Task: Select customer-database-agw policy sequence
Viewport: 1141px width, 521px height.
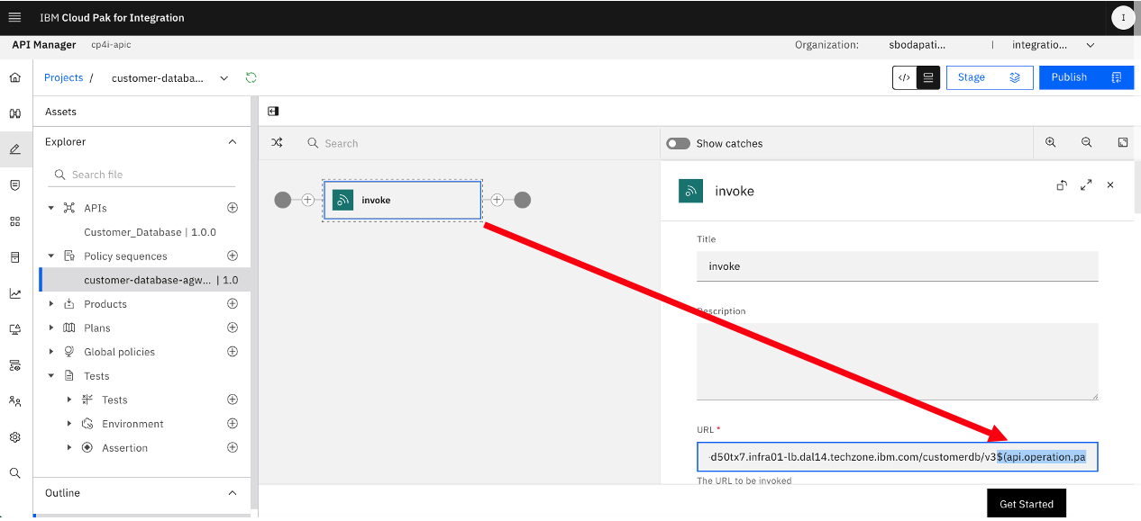Action: pyautogui.click(x=145, y=280)
